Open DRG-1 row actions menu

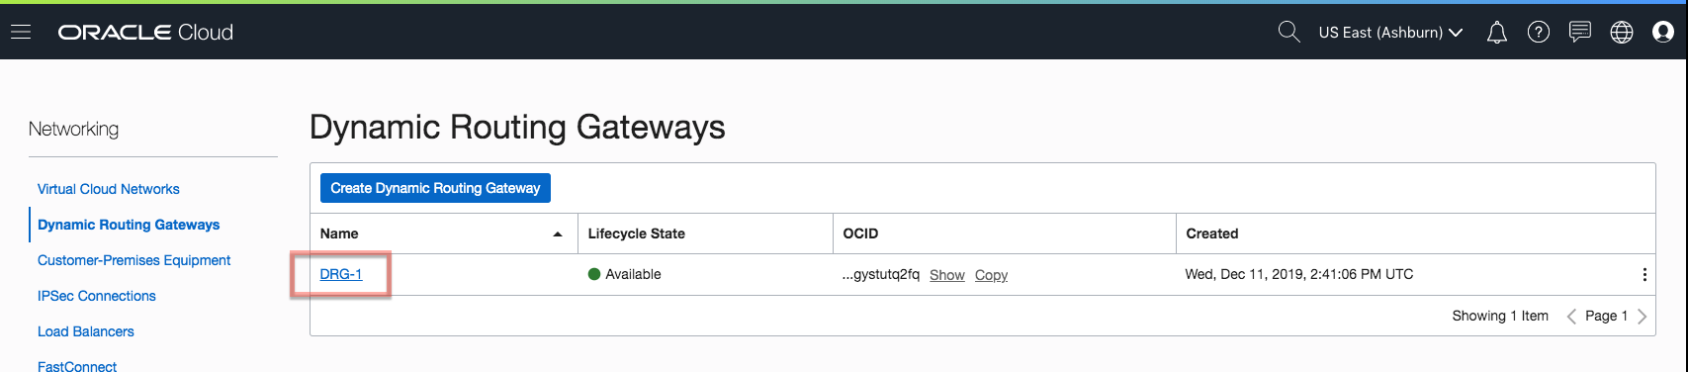tap(1644, 274)
